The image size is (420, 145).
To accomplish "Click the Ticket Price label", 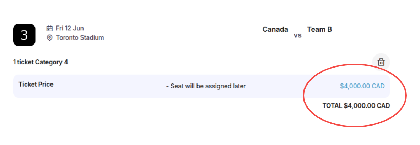I will (36, 84).
